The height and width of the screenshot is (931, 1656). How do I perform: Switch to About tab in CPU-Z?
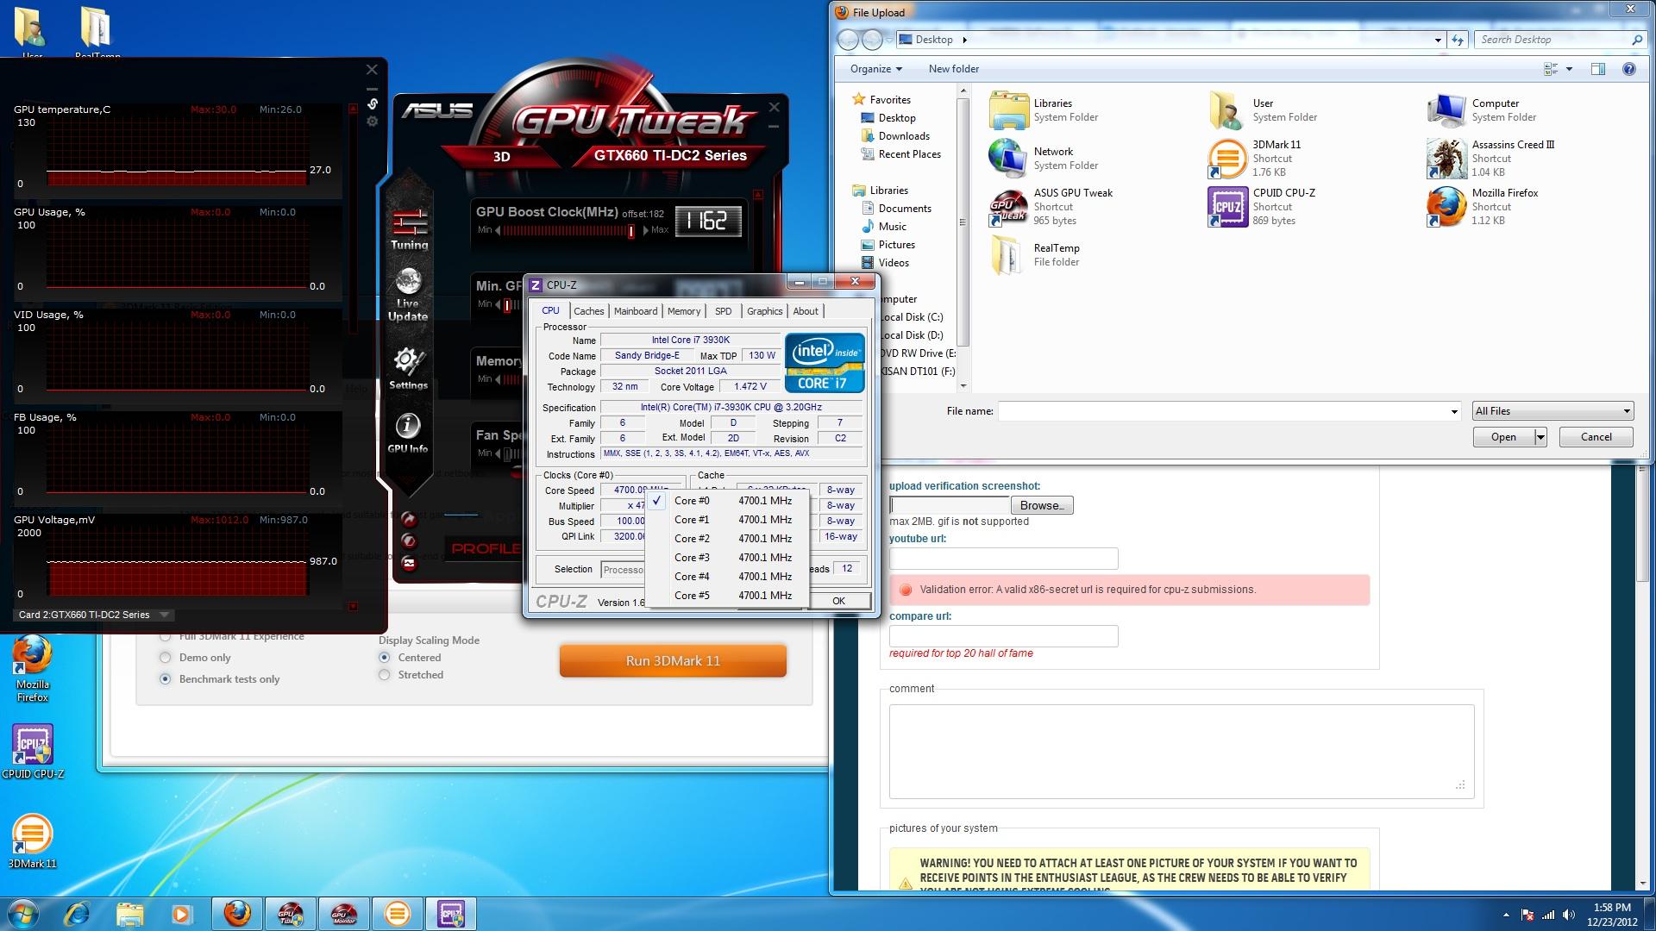[x=806, y=311]
